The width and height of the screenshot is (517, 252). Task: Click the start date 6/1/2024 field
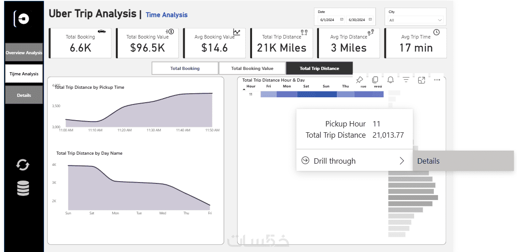tap(327, 20)
